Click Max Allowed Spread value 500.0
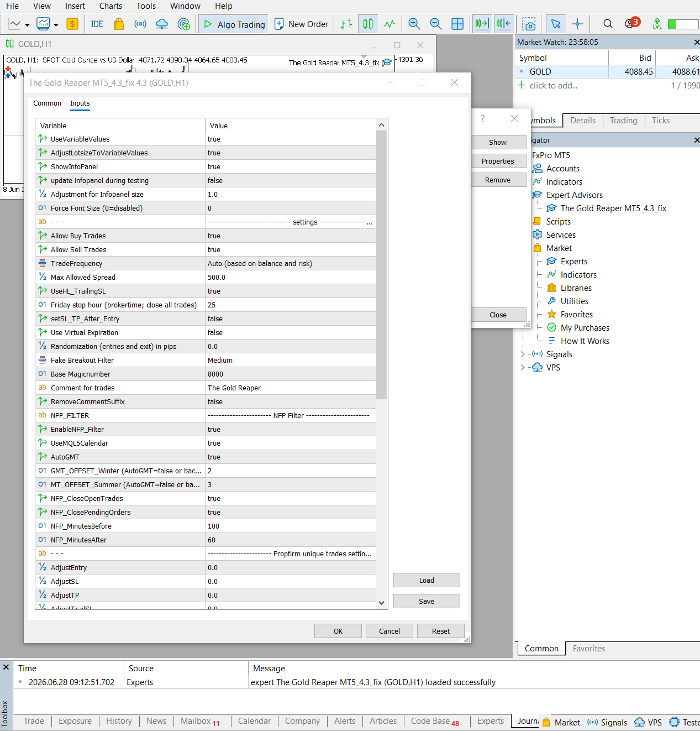The height and width of the screenshot is (731, 700). pyautogui.click(x=290, y=278)
